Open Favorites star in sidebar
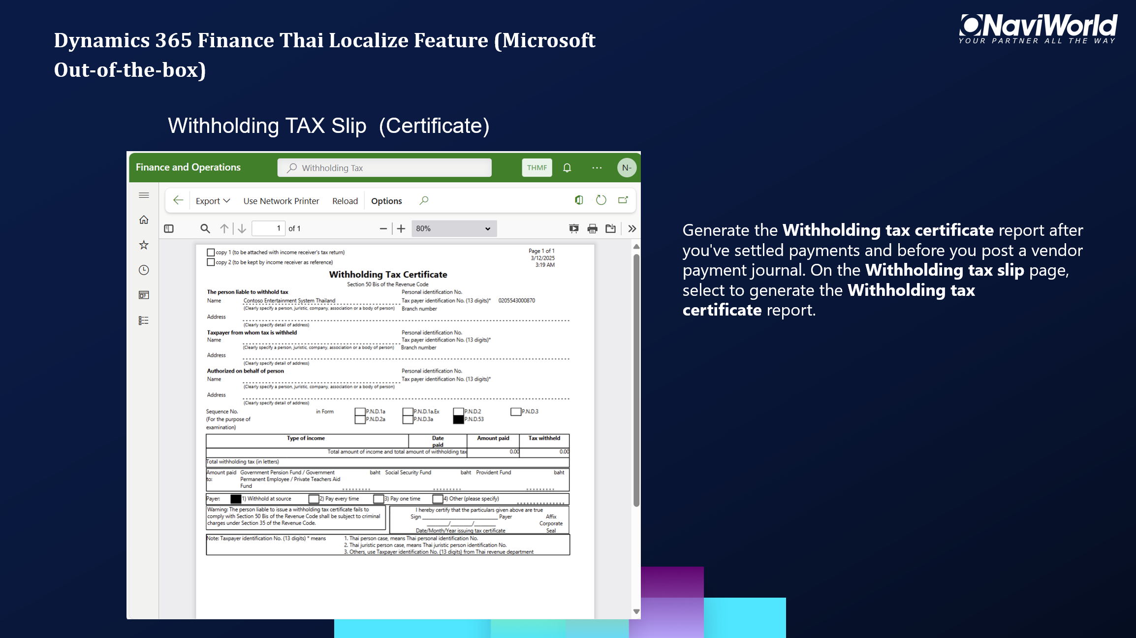Screen dimensions: 1136x638 point(144,245)
